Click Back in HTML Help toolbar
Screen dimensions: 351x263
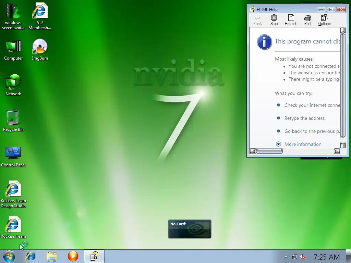[x=257, y=20]
